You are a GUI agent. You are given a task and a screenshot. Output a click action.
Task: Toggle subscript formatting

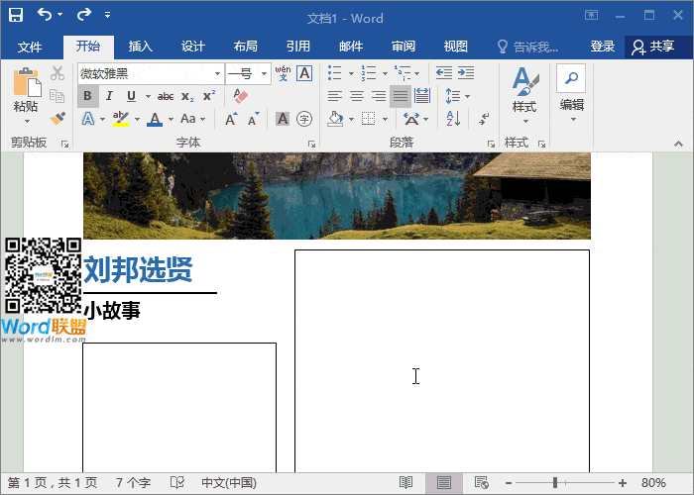click(x=187, y=96)
